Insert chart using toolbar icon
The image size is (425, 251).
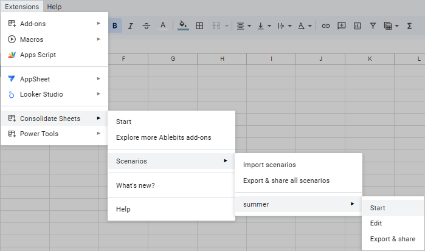pyautogui.click(x=358, y=26)
